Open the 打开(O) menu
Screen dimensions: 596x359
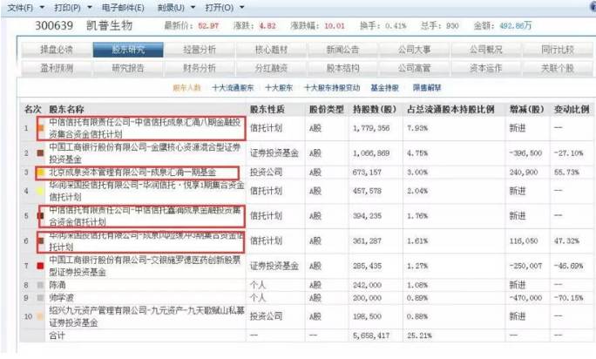coord(219,7)
